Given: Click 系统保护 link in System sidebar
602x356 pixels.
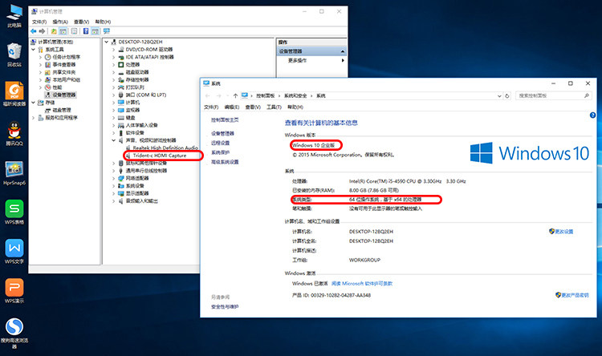Looking at the screenshot, I should point(221,152).
